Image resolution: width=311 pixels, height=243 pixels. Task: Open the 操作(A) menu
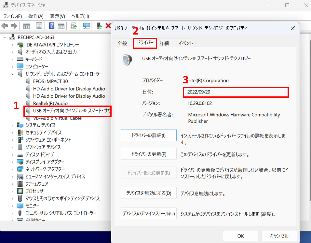click(x=36, y=16)
